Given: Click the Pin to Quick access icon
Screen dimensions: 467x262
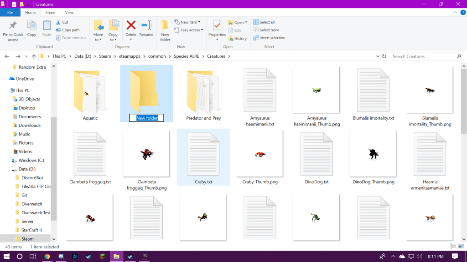Looking at the screenshot, I should pyautogui.click(x=13, y=25).
